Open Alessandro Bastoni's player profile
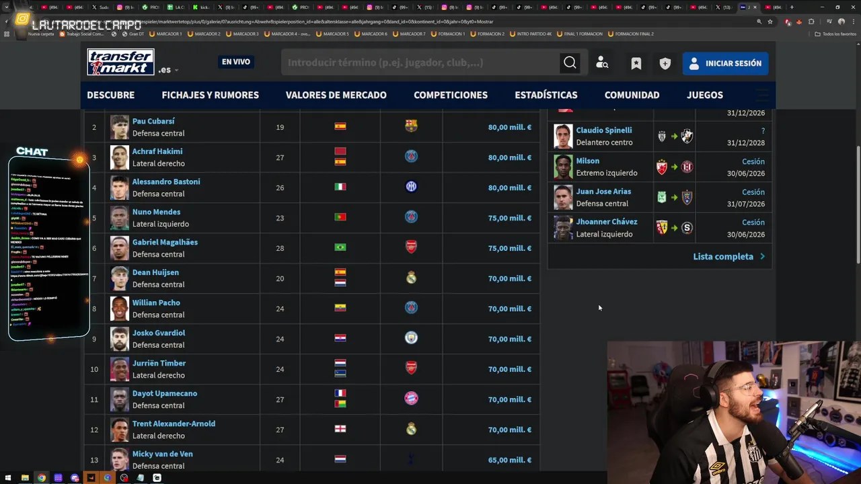861x484 pixels. pos(166,182)
